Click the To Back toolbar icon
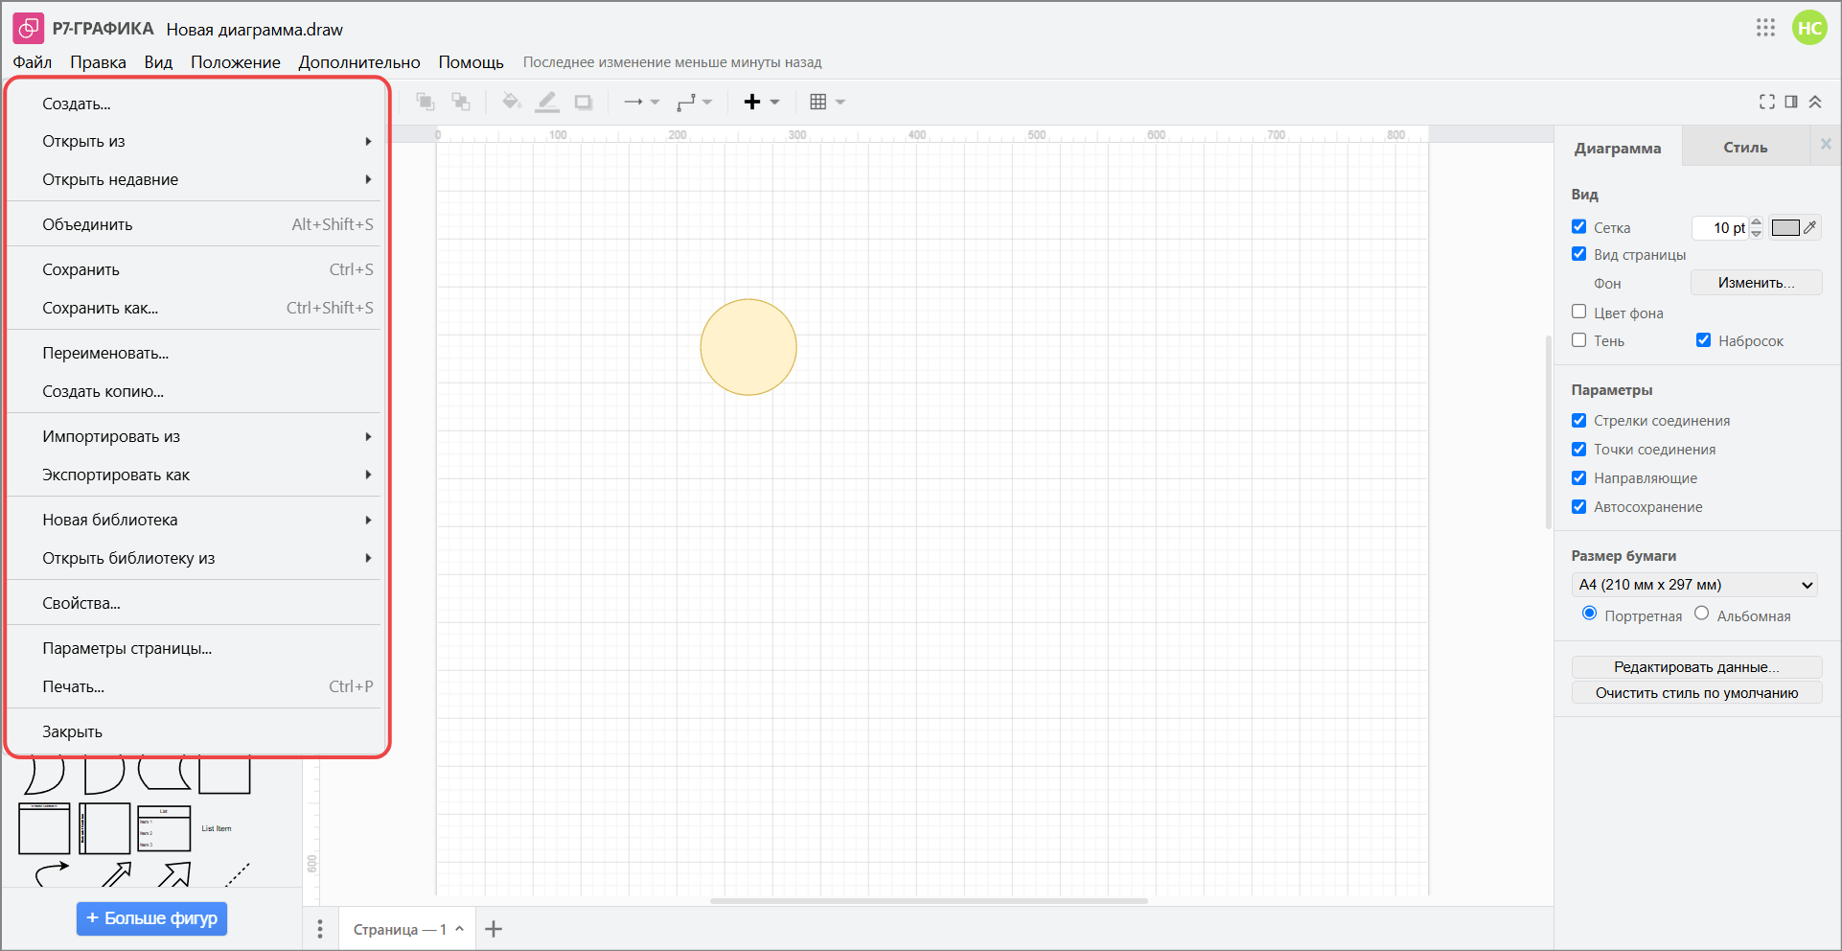Viewport: 1842px width, 951px height. coord(461,102)
